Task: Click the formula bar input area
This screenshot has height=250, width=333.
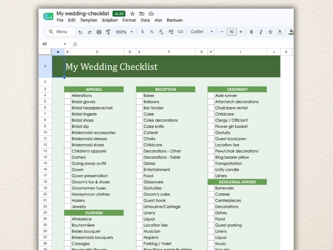Action: [185, 44]
